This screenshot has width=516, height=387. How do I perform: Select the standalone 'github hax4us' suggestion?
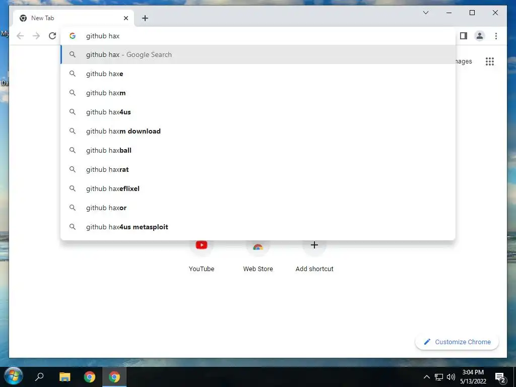pos(259,112)
